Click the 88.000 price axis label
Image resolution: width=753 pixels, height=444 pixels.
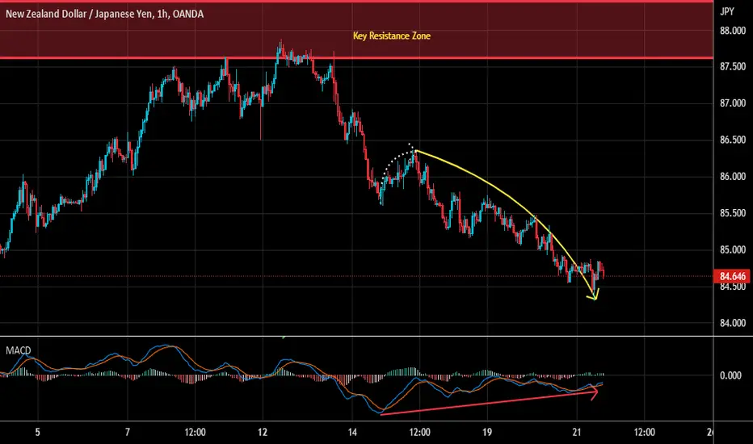[732, 31]
